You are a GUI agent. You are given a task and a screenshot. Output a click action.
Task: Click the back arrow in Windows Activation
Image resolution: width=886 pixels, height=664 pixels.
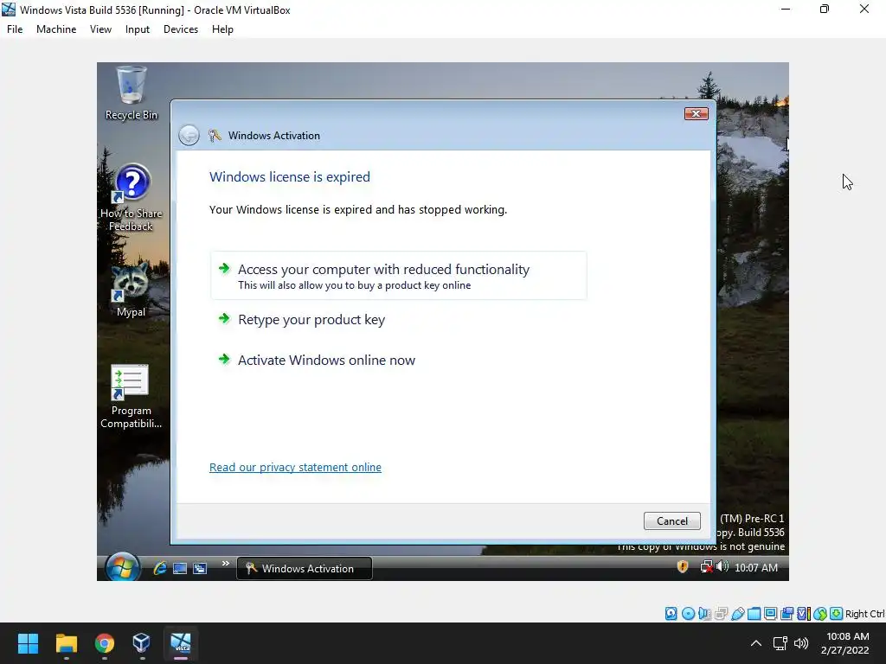[189, 136]
